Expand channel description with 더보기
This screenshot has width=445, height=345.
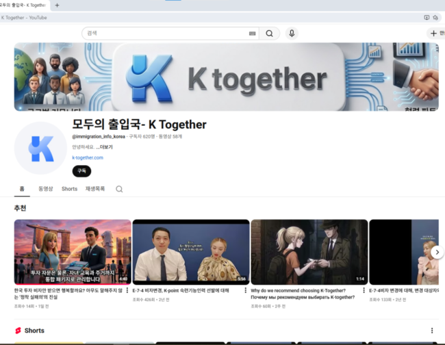point(105,147)
